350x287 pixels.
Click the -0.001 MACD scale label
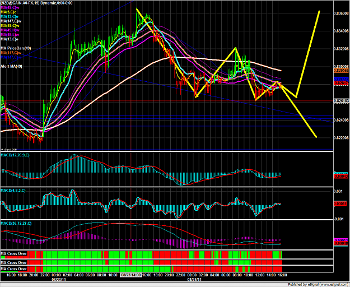click(x=338, y=219)
